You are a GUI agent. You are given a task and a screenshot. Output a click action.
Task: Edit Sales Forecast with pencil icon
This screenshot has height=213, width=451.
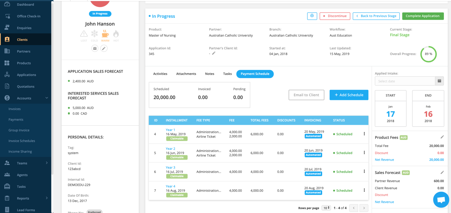pos(442,173)
